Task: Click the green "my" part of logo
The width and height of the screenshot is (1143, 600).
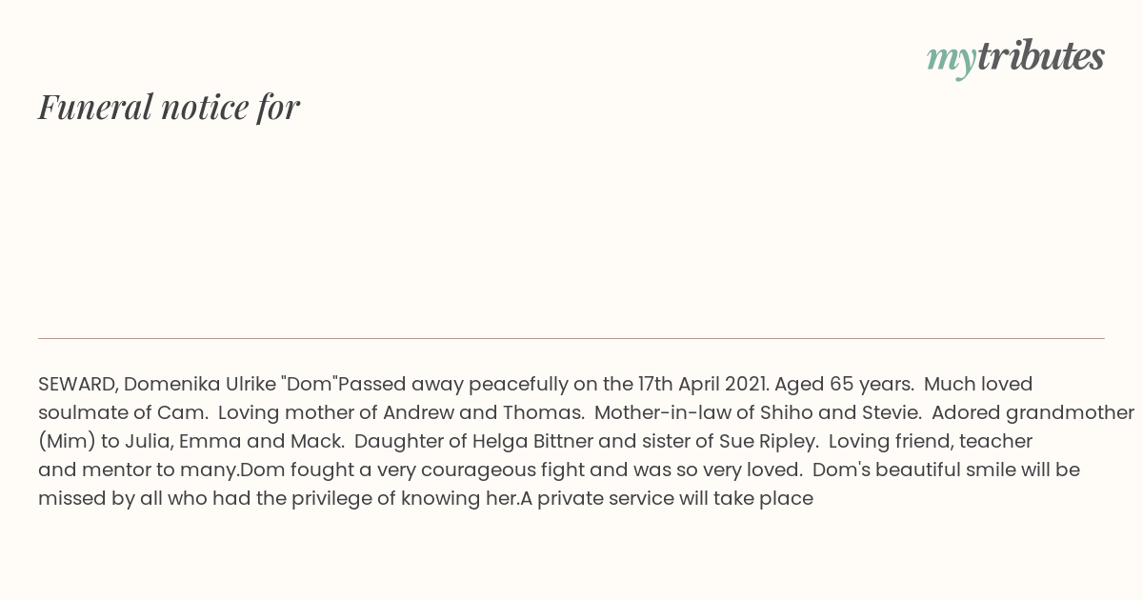Action: tap(952, 61)
